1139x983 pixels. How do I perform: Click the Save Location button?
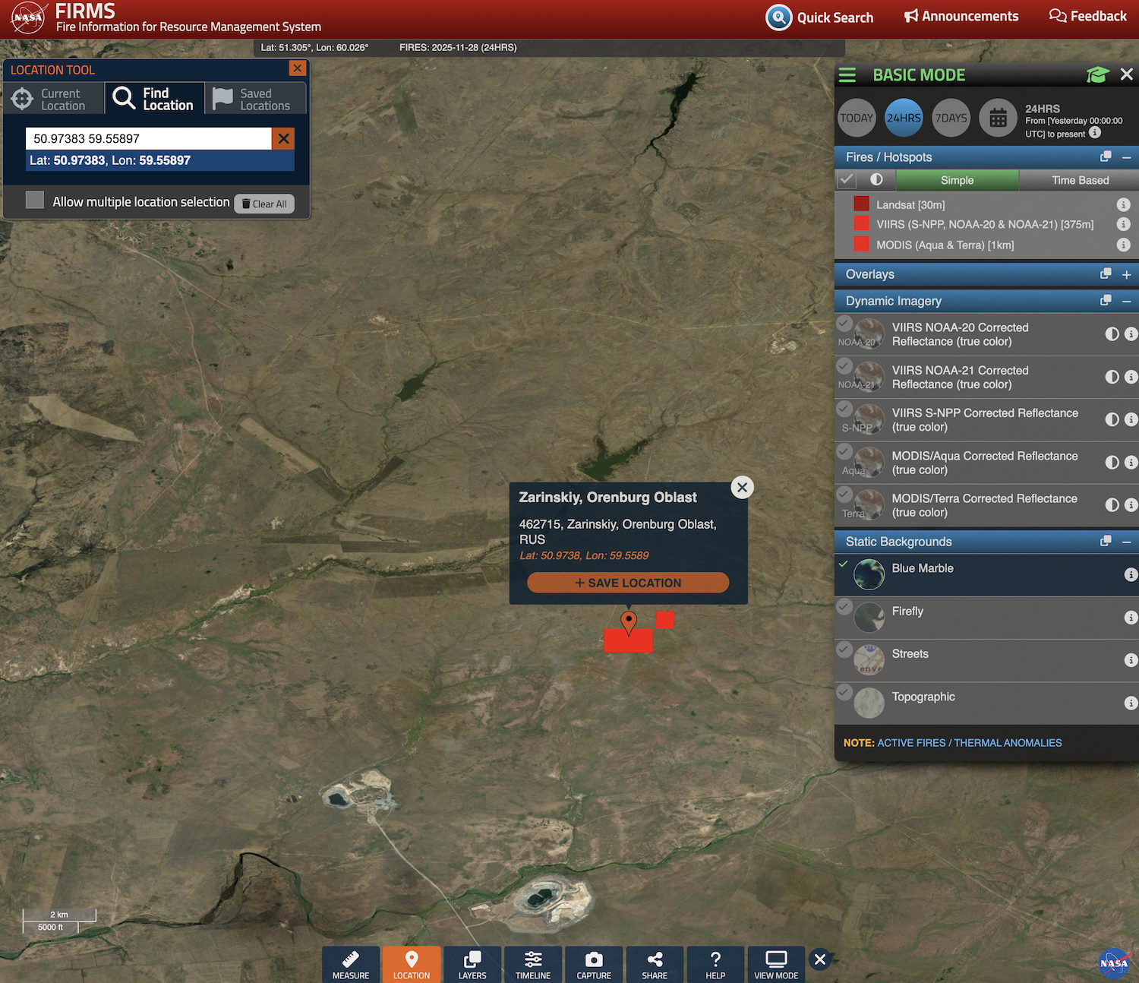tap(628, 583)
